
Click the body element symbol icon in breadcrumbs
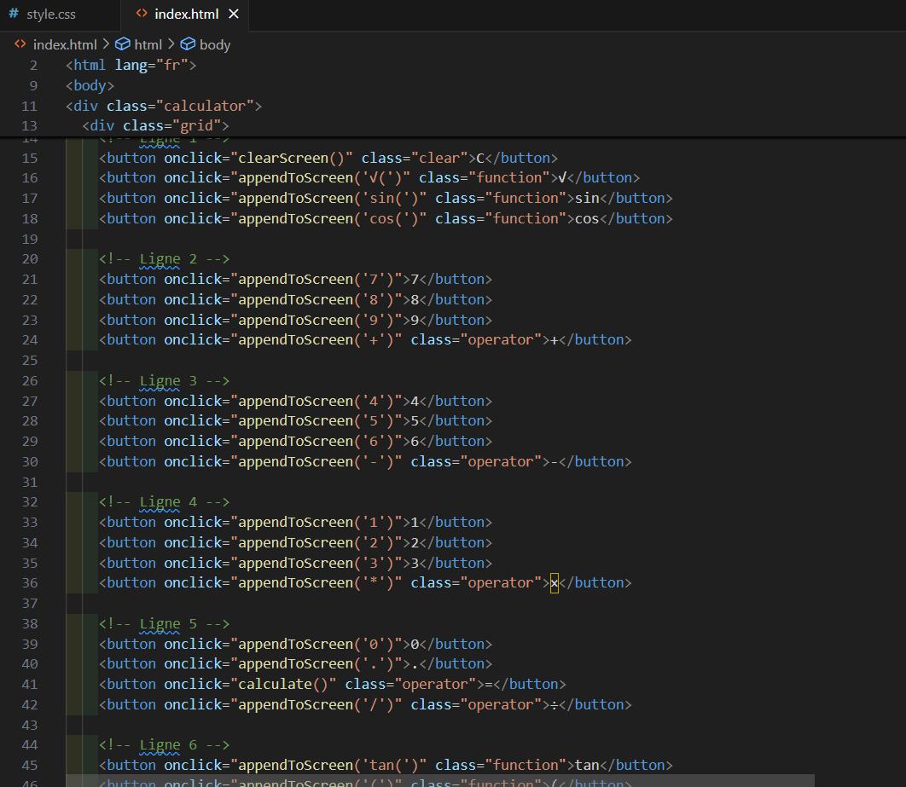[x=188, y=44]
